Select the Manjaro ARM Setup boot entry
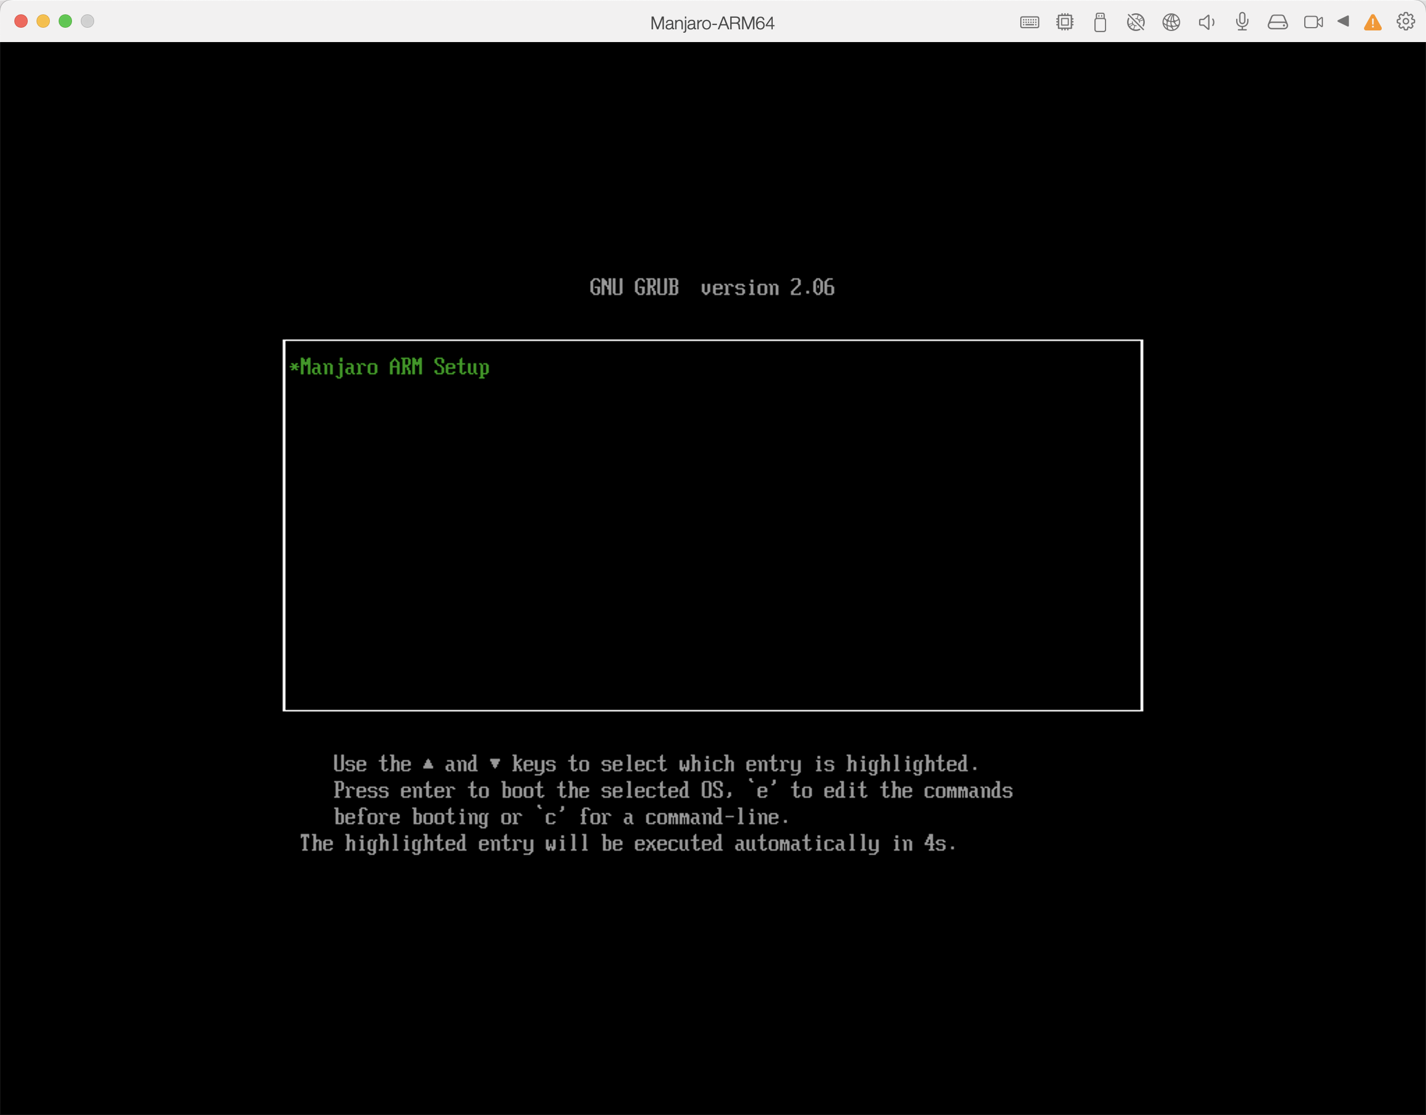Image resolution: width=1426 pixels, height=1115 pixels. pos(712,367)
